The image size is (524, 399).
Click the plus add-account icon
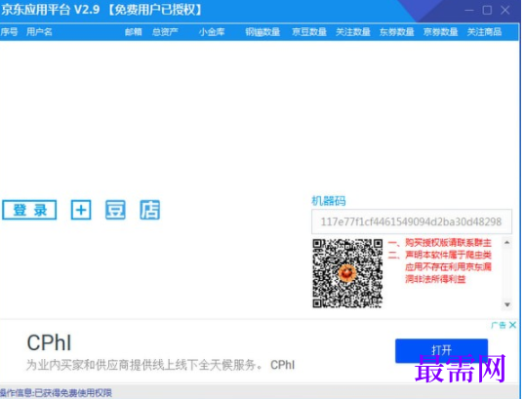(81, 210)
